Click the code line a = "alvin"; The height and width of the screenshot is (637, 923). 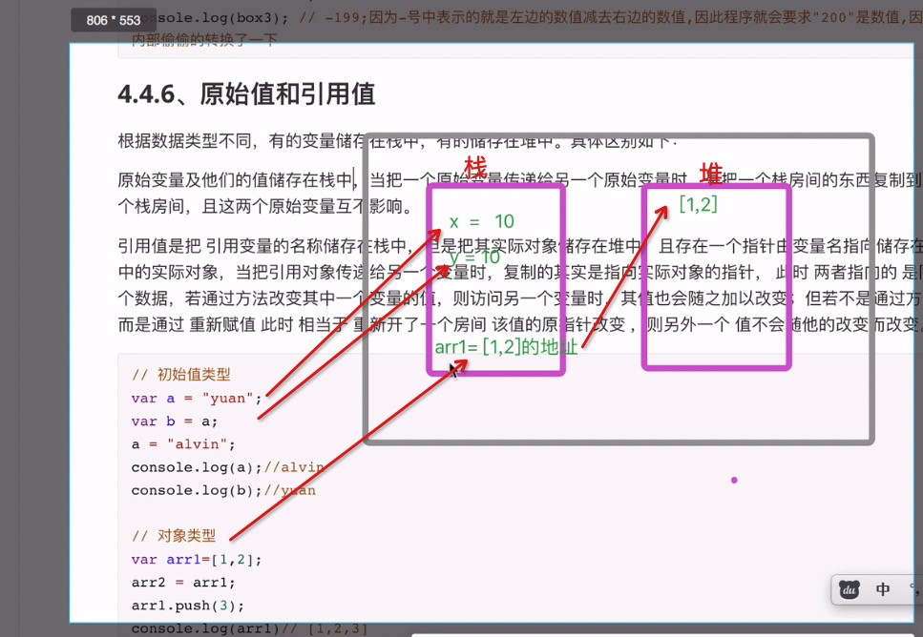[183, 444]
